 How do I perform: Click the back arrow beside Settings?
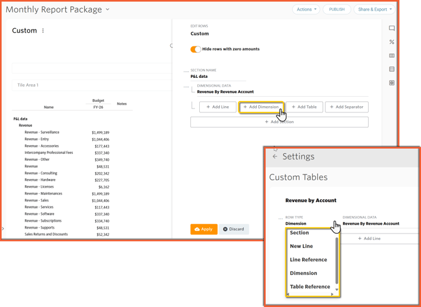pos(275,156)
